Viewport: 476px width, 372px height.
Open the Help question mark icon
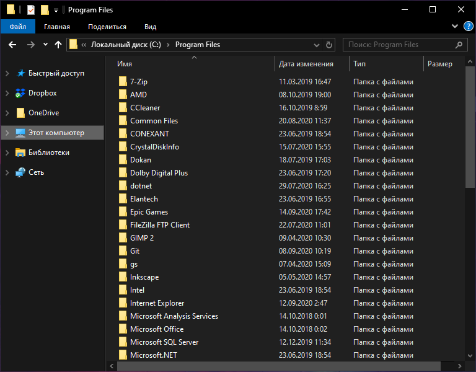coord(469,27)
